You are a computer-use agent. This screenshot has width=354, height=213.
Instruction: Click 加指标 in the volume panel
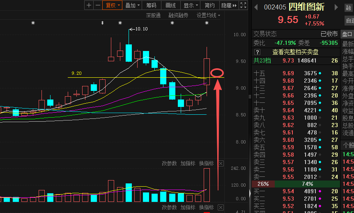[x=188, y=164]
